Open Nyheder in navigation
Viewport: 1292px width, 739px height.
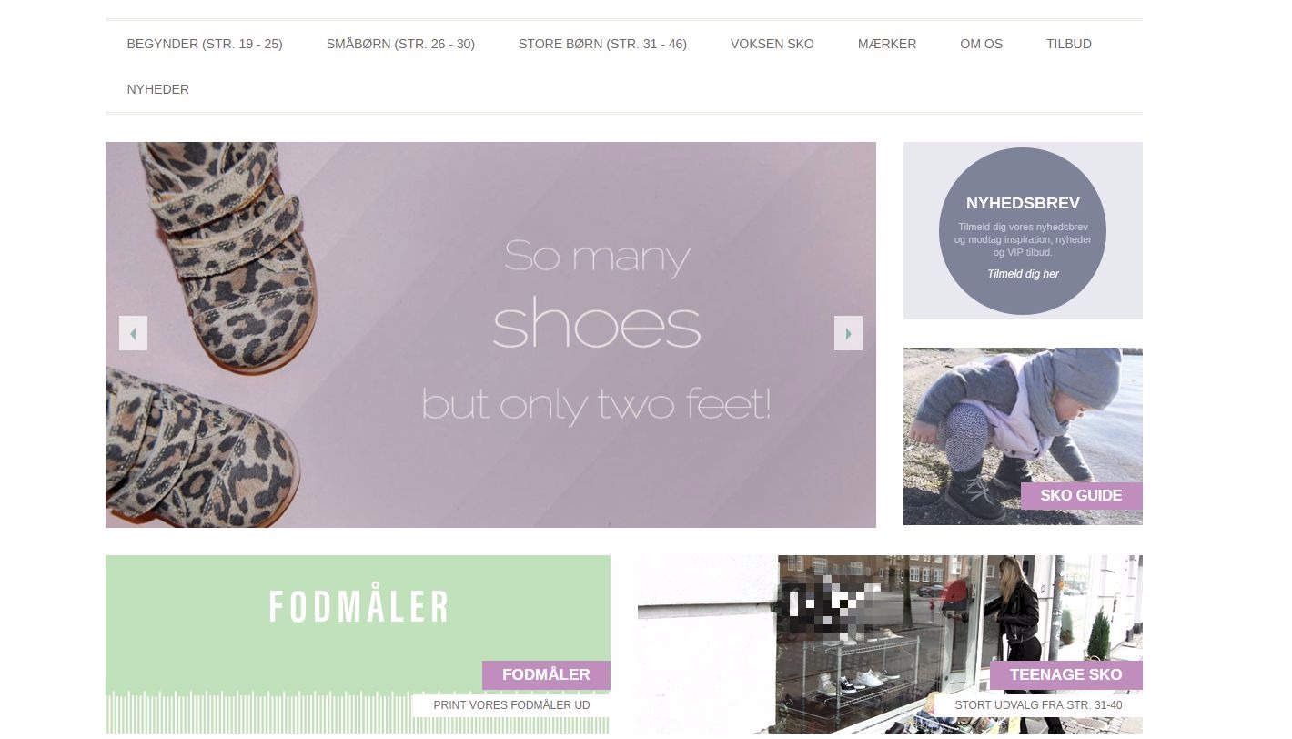pos(158,89)
